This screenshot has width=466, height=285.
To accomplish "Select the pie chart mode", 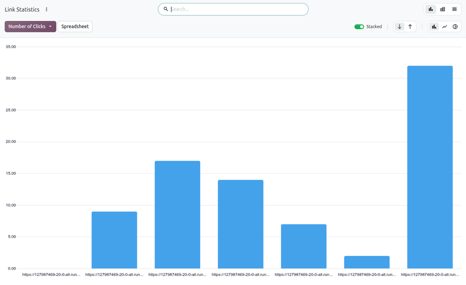I will coord(455,27).
